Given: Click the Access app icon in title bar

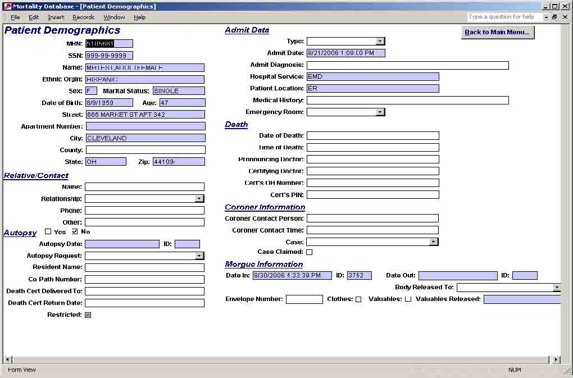Looking at the screenshot, I should pyautogui.click(x=7, y=6).
